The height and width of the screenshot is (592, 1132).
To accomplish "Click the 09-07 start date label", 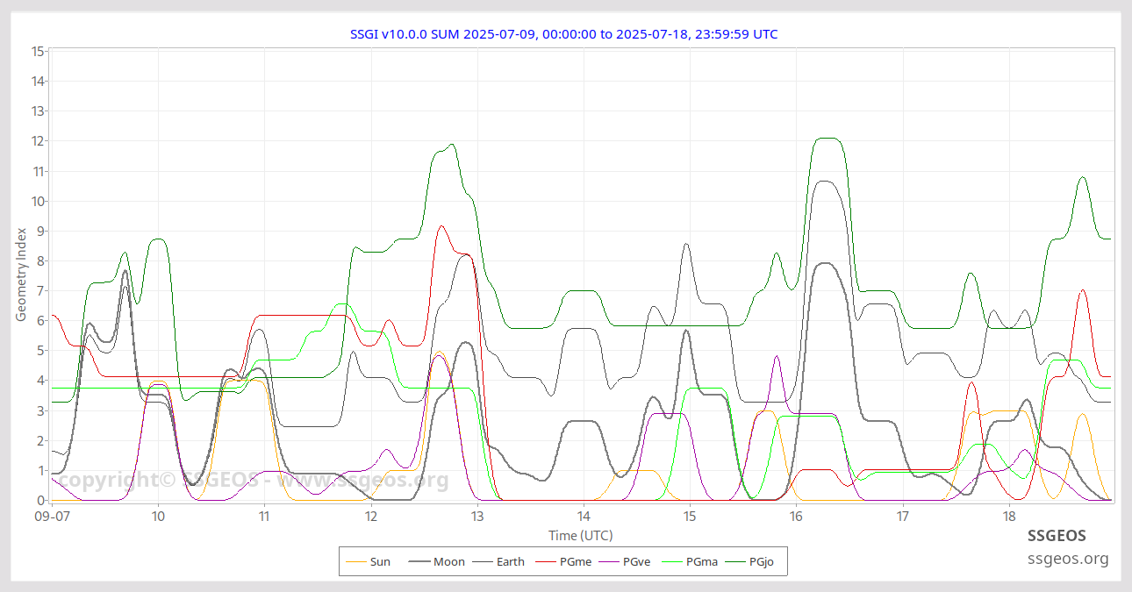I will point(52,517).
